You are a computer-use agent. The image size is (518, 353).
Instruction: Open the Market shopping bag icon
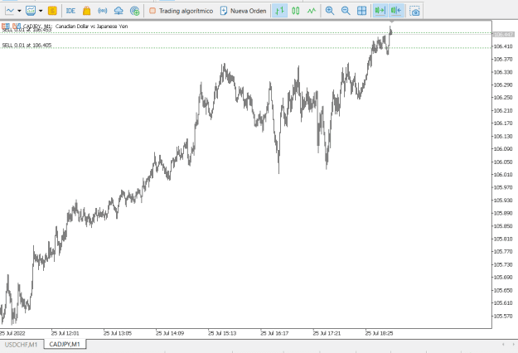click(x=86, y=11)
